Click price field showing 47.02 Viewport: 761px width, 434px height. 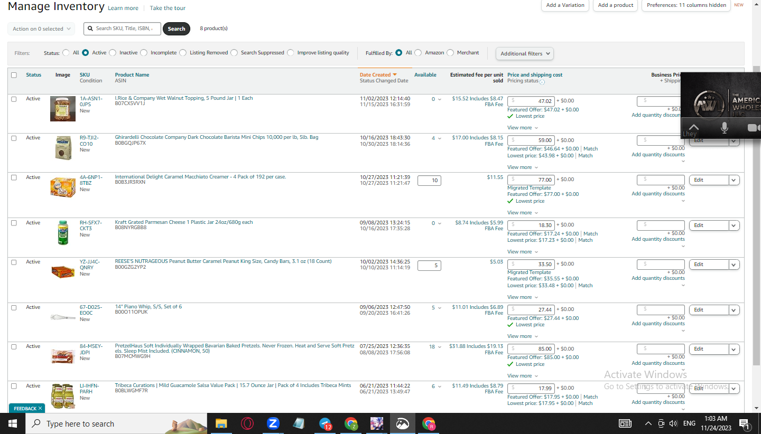(x=531, y=101)
